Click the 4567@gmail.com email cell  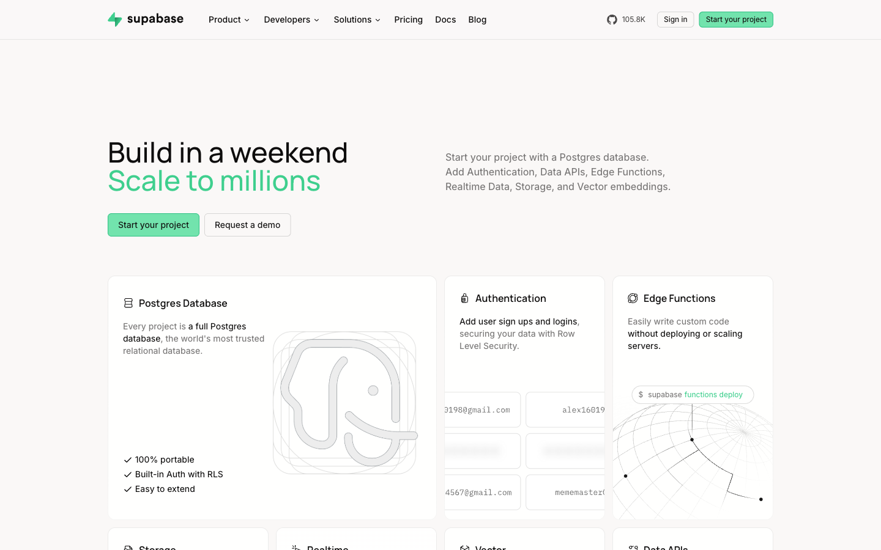[x=483, y=492]
